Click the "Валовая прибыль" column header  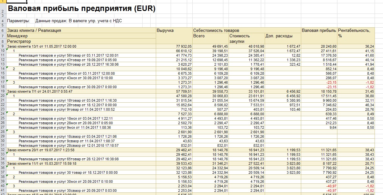click(x=319, y=31)
